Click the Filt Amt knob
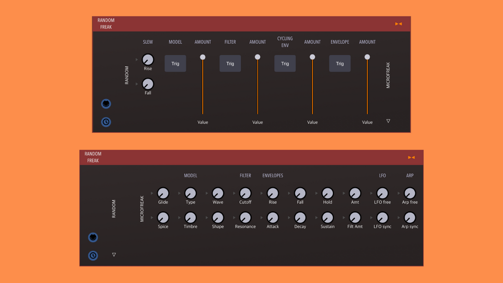The width and height of the screenshot is (503, 283). pos(355,217)
